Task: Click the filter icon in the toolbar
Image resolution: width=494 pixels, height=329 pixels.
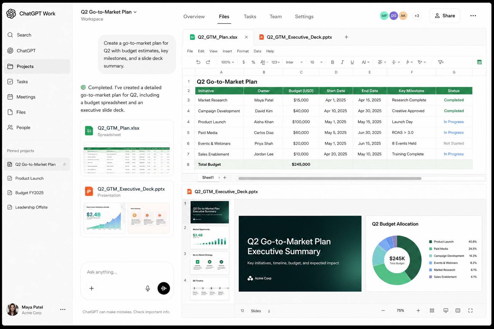Action: click(441, 62)
